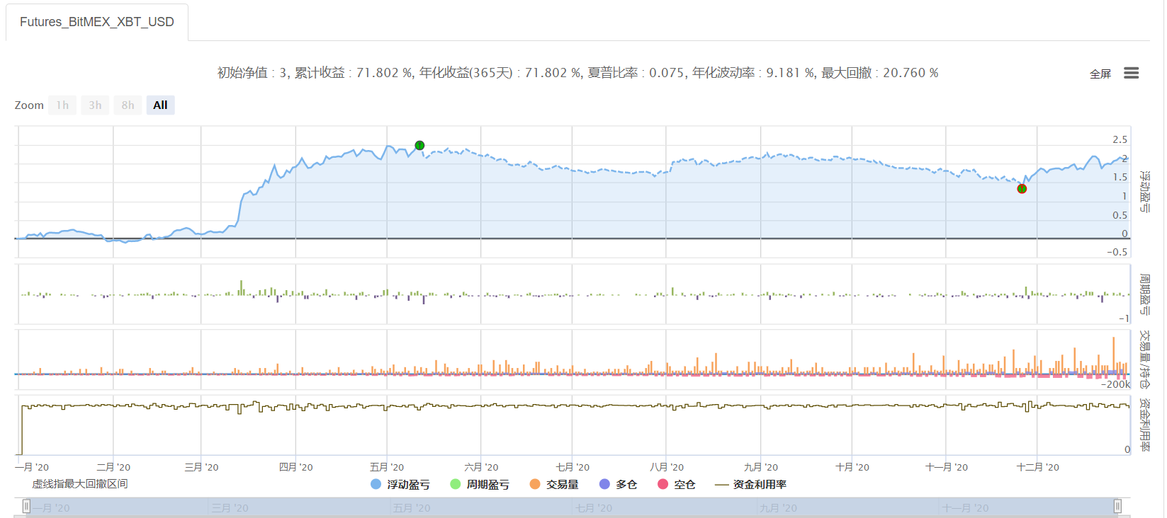Open the chart context menu hamburger icon
Screen dimensions: 1167x518
[1131, 73]
